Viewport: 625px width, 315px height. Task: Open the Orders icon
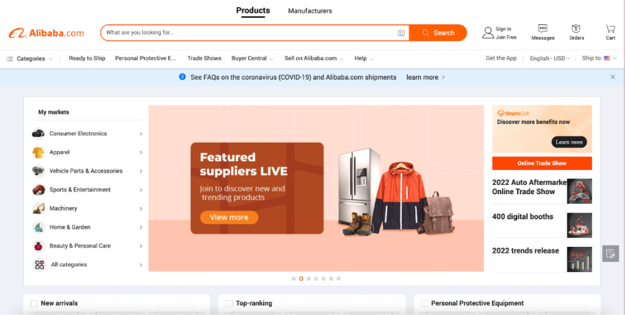click(x=576, y=29)
